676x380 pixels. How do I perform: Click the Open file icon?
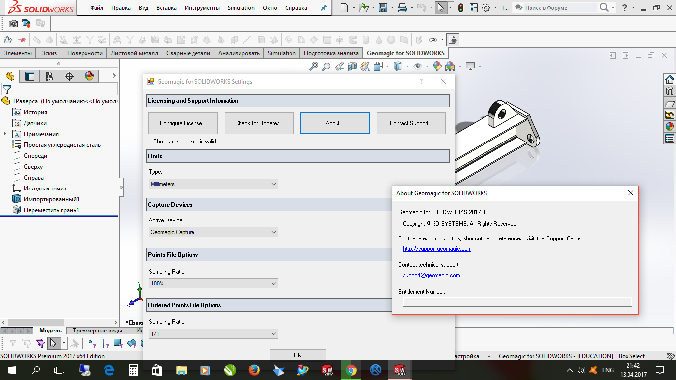[x=364, y=8]
